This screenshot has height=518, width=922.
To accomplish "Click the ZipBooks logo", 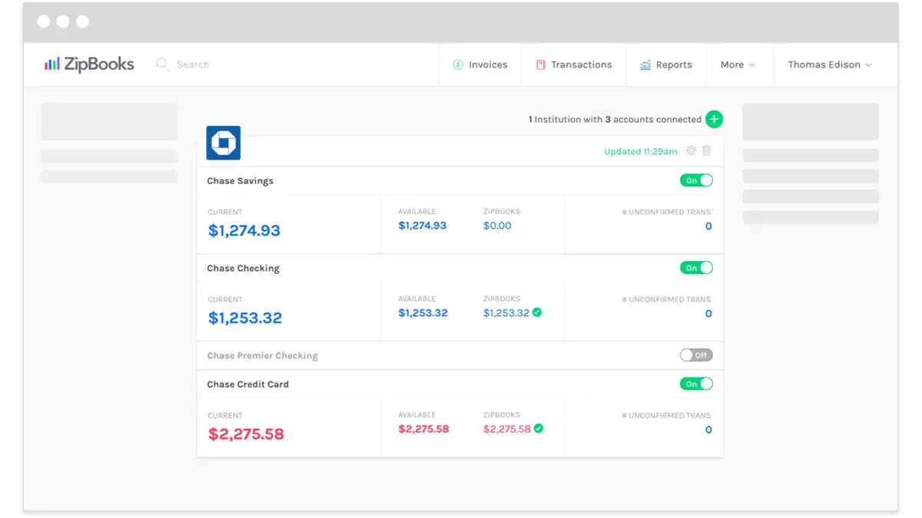I will 89,64.
